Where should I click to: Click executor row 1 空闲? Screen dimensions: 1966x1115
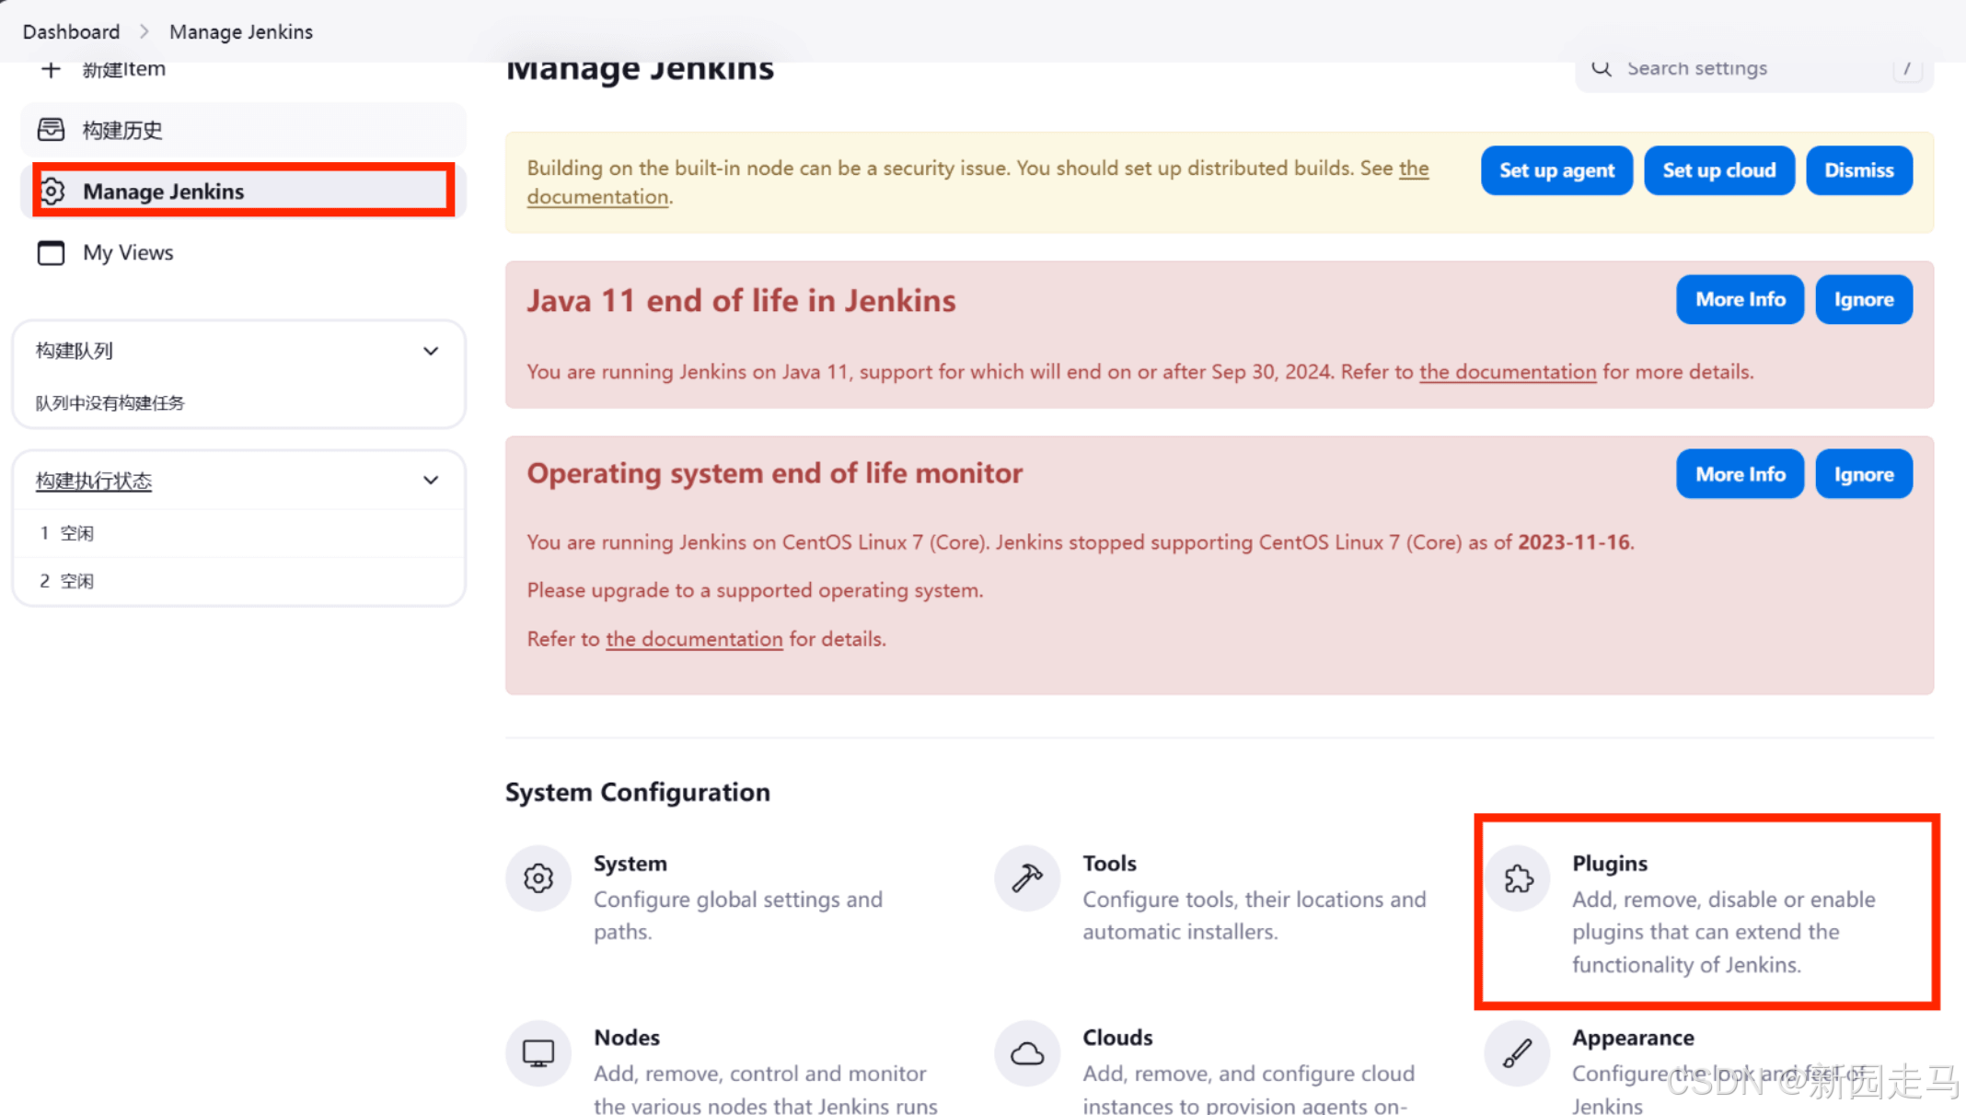239,533
